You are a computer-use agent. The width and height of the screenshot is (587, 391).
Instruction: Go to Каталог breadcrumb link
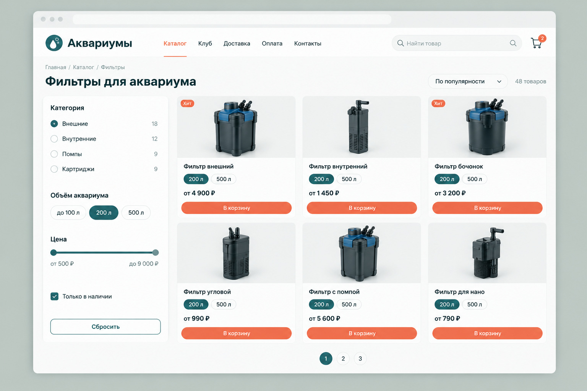(83, 67)
